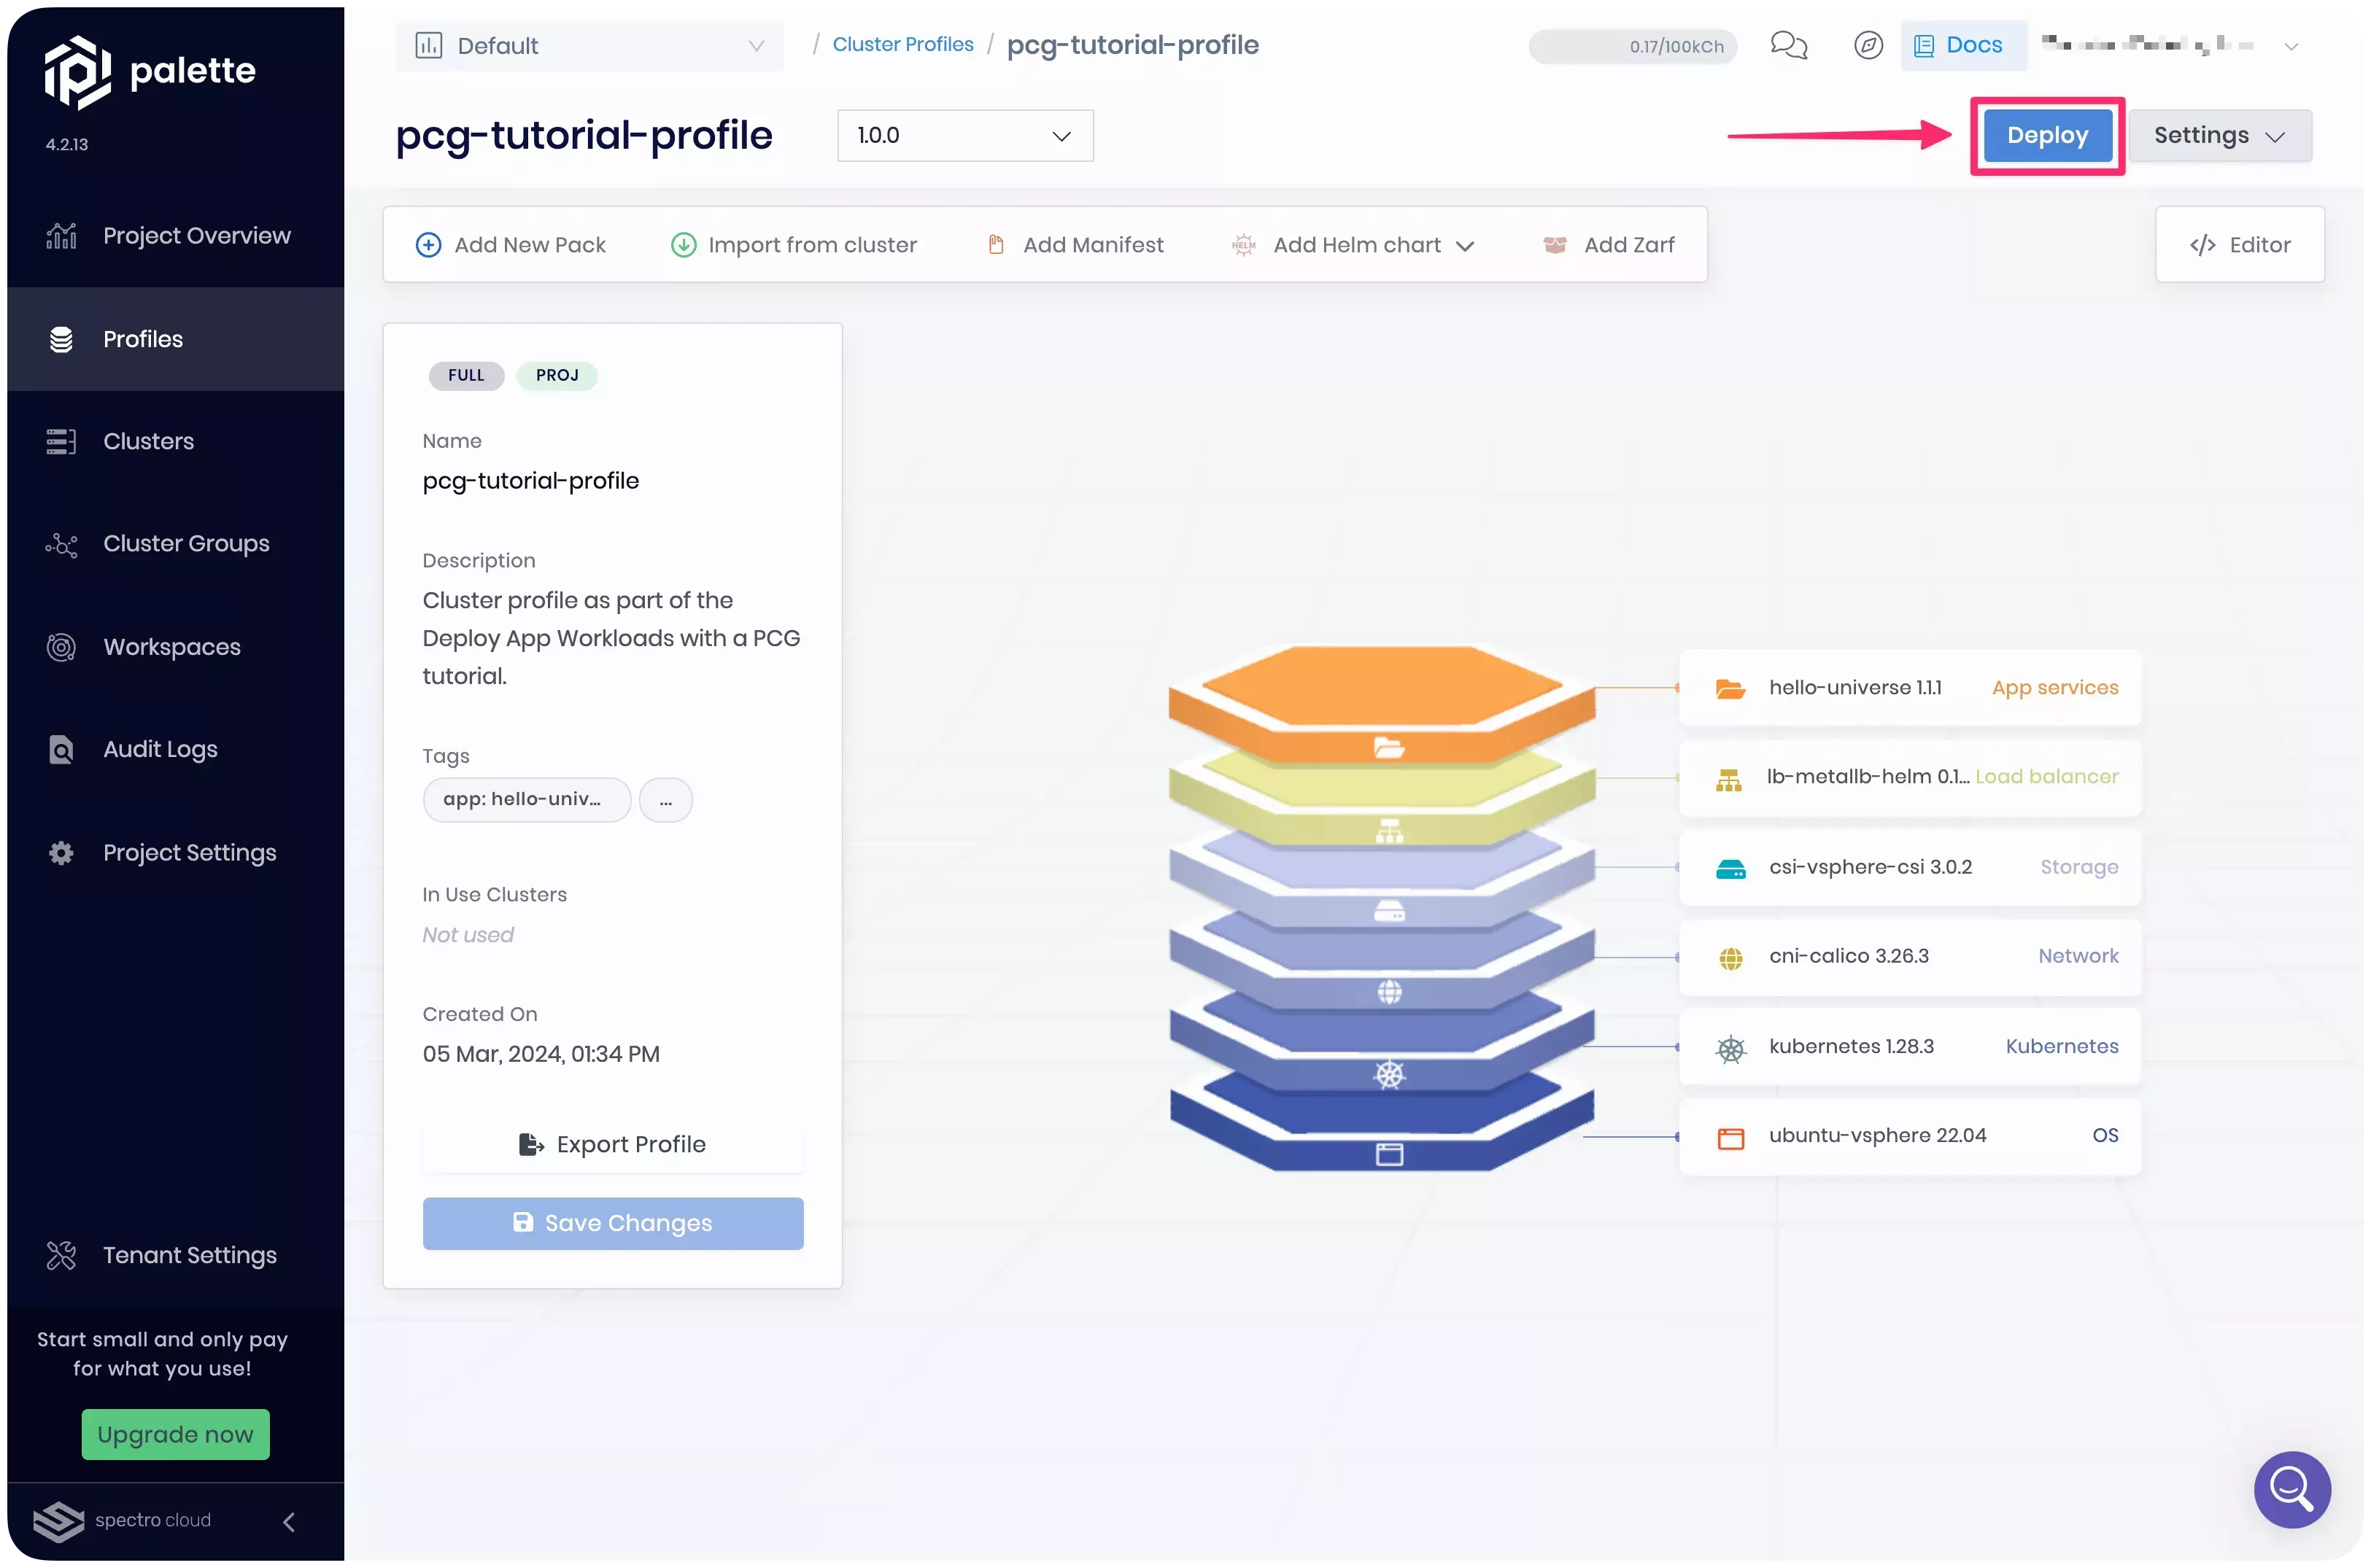The image size is (2371, 1568).
Task: Open Audit Logs via its sidebar icon
Action: (x=61, y=749)
